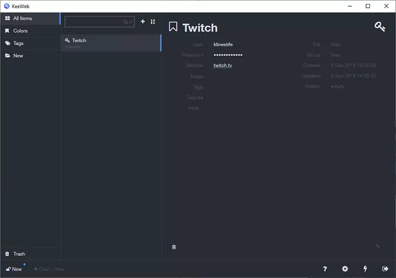Click the bookmark color icon beside title
This screenshot has height=278, width=396.
173,27
